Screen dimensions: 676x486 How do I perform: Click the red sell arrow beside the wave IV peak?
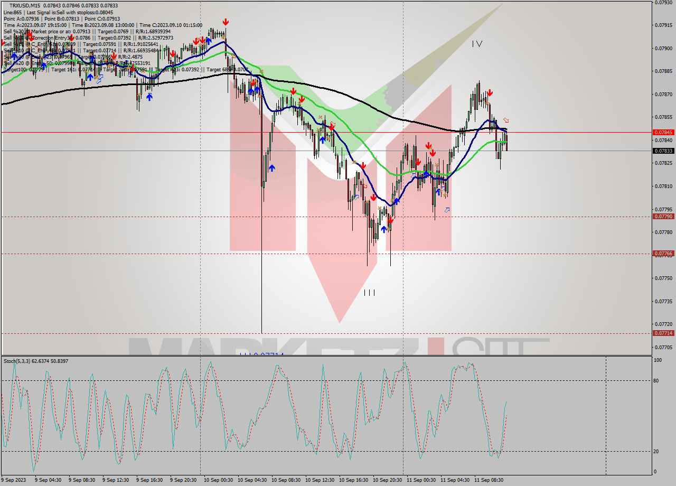click(x=490, y=92)
